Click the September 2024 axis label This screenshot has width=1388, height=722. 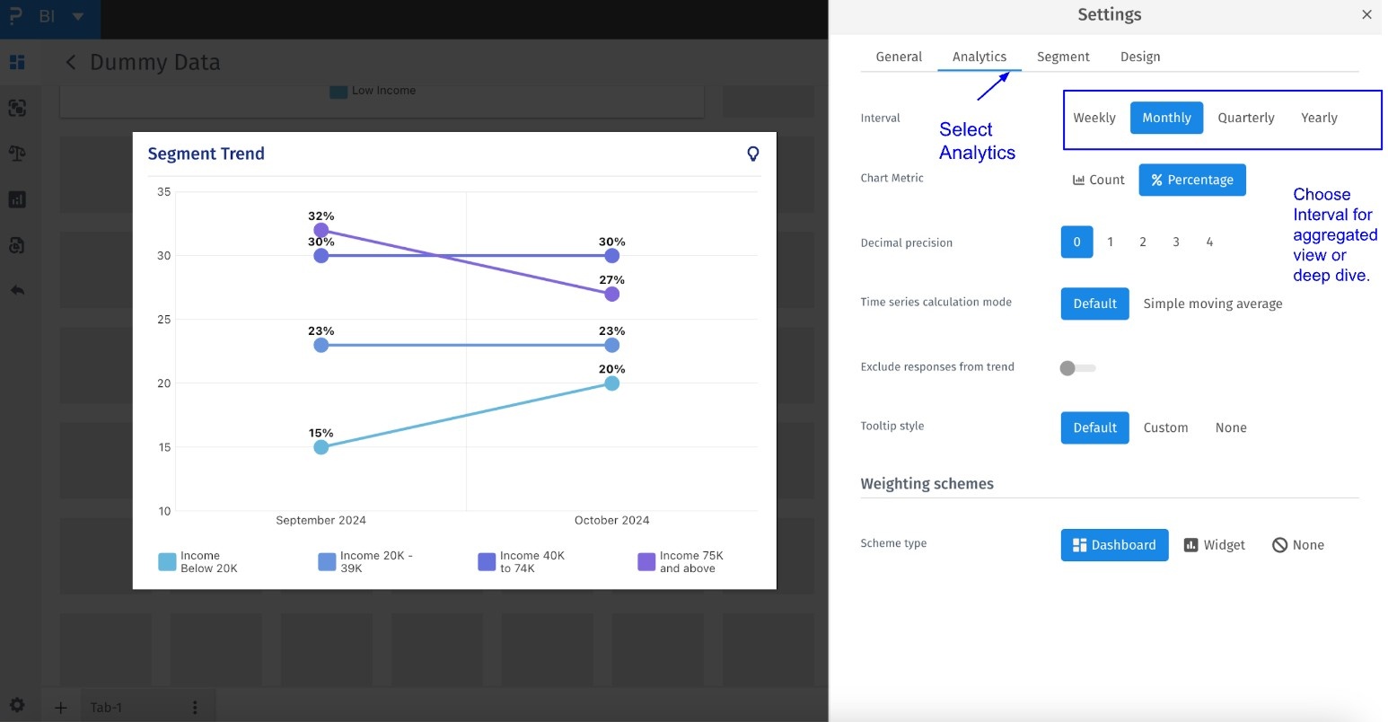(321, 520)
